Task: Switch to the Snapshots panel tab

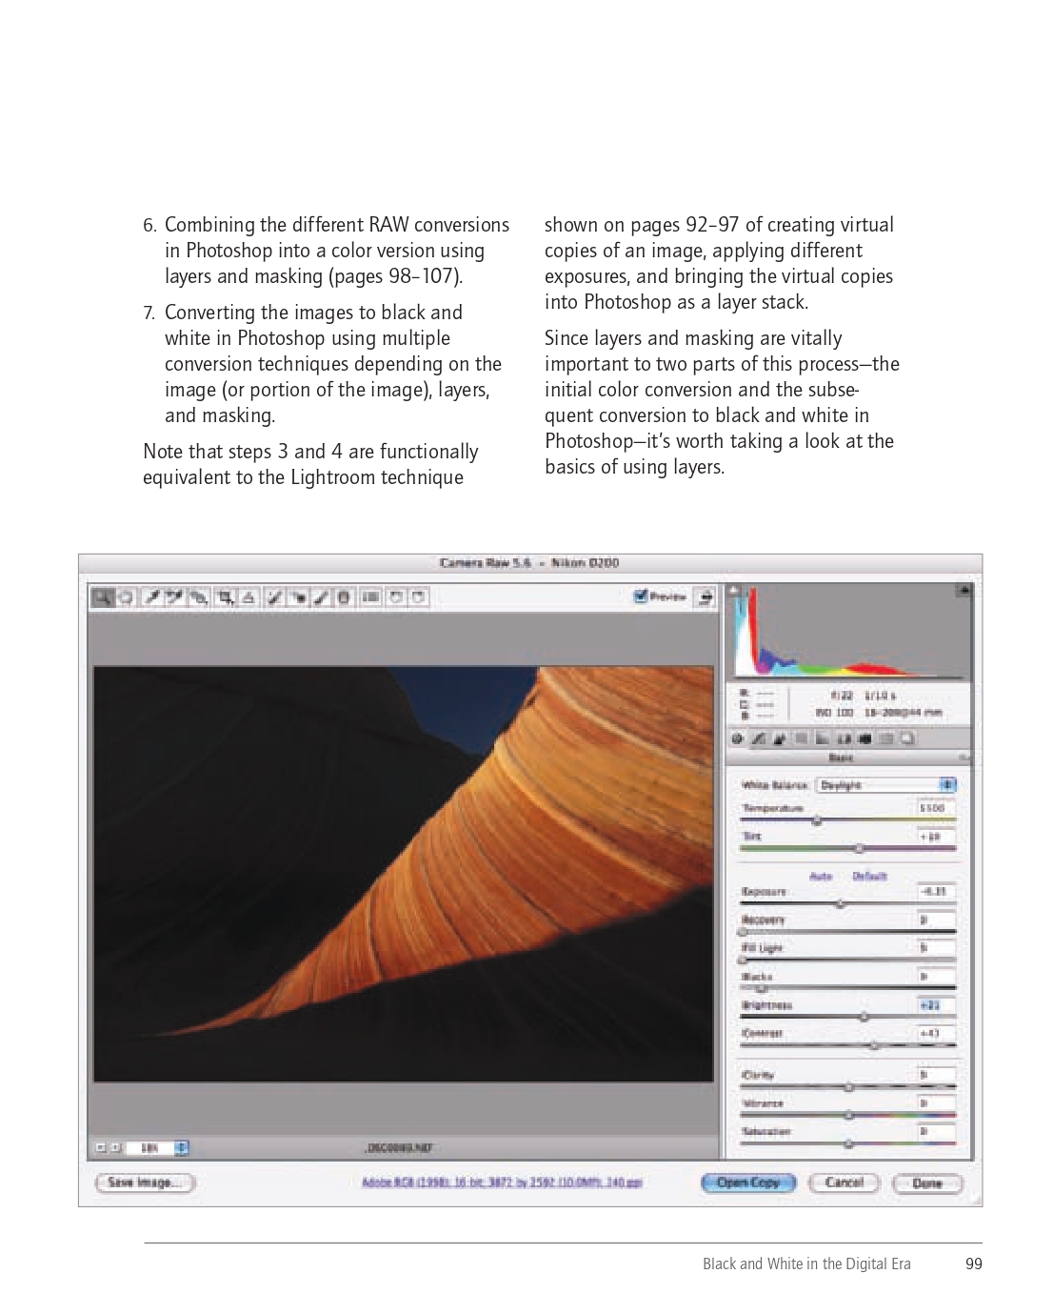Action: pyautogui.click(x=907, y=738)
